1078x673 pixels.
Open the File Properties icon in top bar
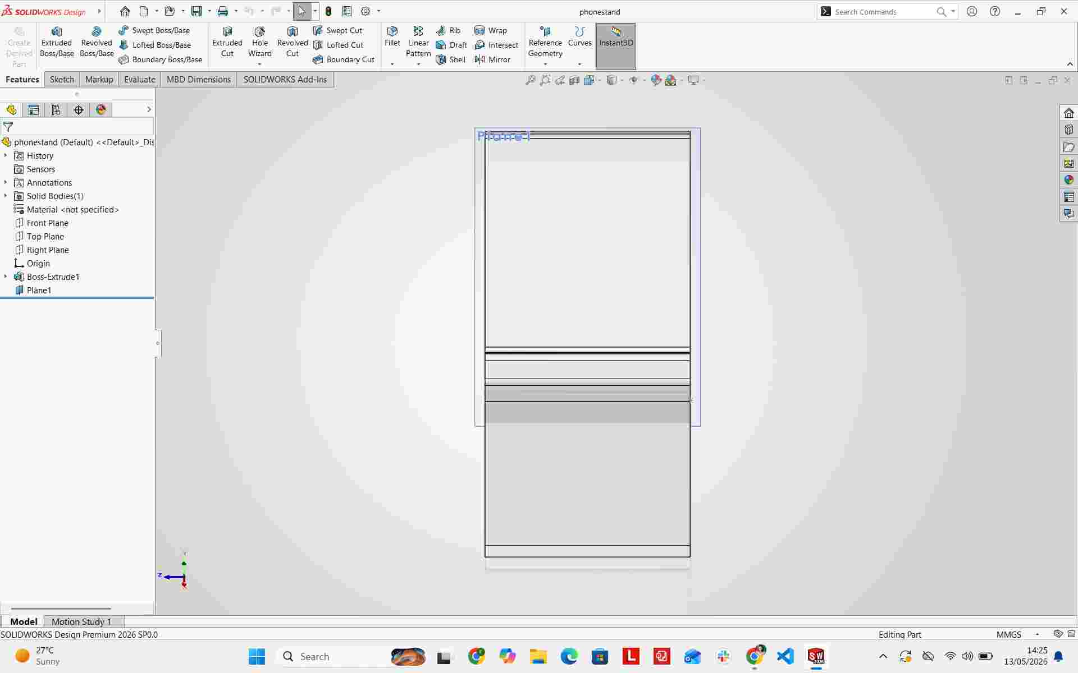click(347, 11)
